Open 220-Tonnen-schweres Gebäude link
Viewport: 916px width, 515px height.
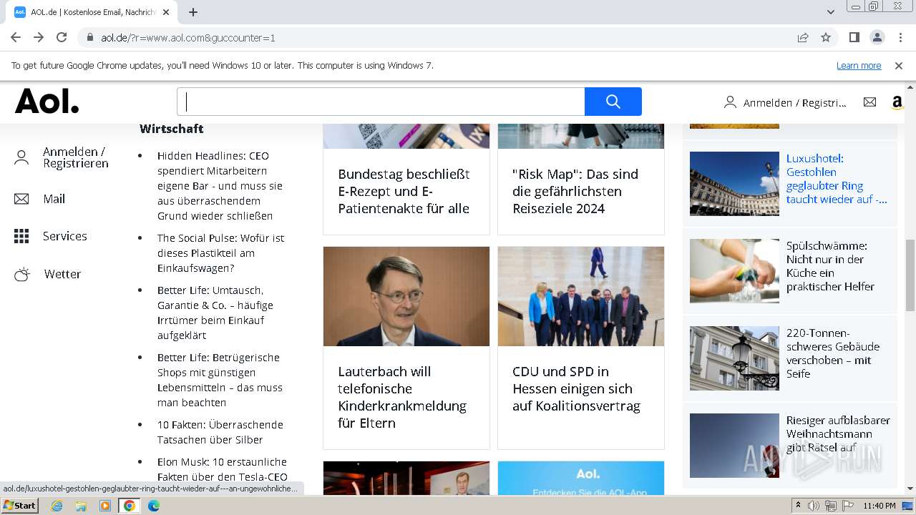click(x=833, y=353)
